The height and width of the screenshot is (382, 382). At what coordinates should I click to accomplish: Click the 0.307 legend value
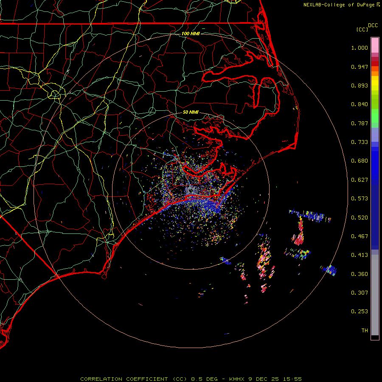[x=360, y=293]
